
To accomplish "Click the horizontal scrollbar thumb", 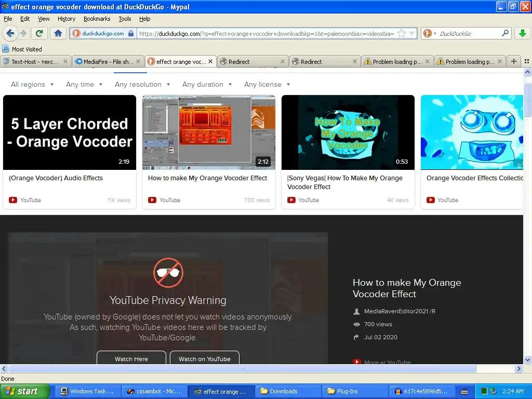I will (x=242, y=368).
